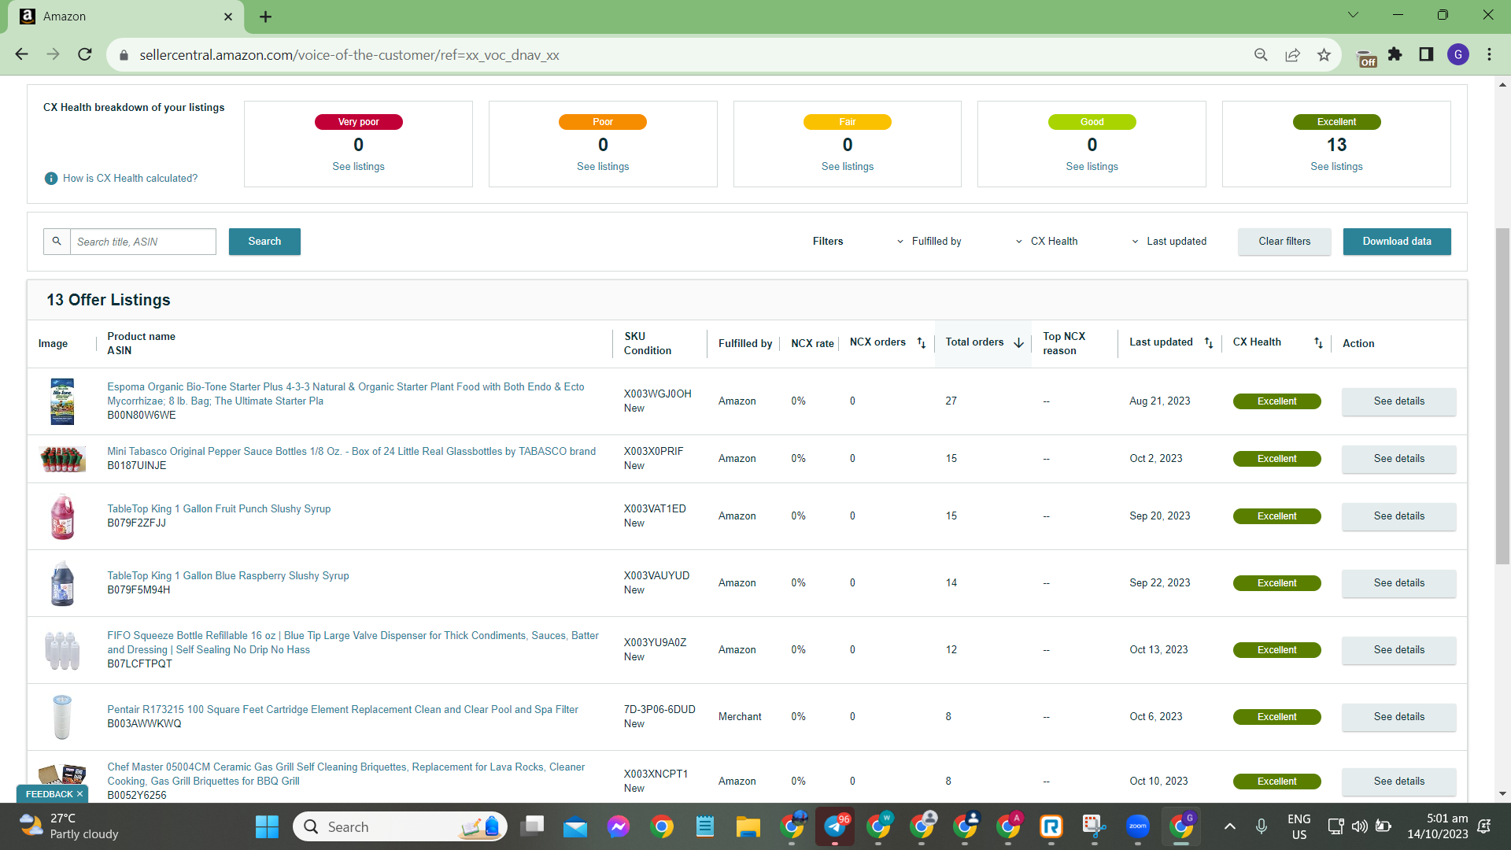See details for Pentair pool filter

pos(1398,717)
